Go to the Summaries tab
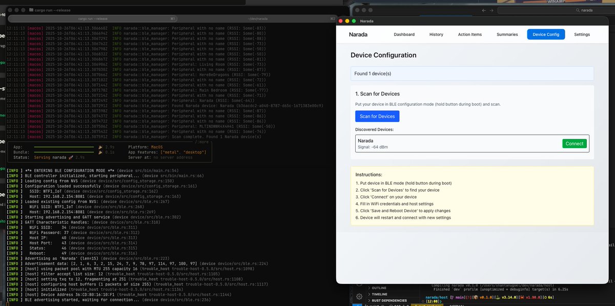Image resolution: width=615 pixels, height=306 pixels. coord(507,34)
